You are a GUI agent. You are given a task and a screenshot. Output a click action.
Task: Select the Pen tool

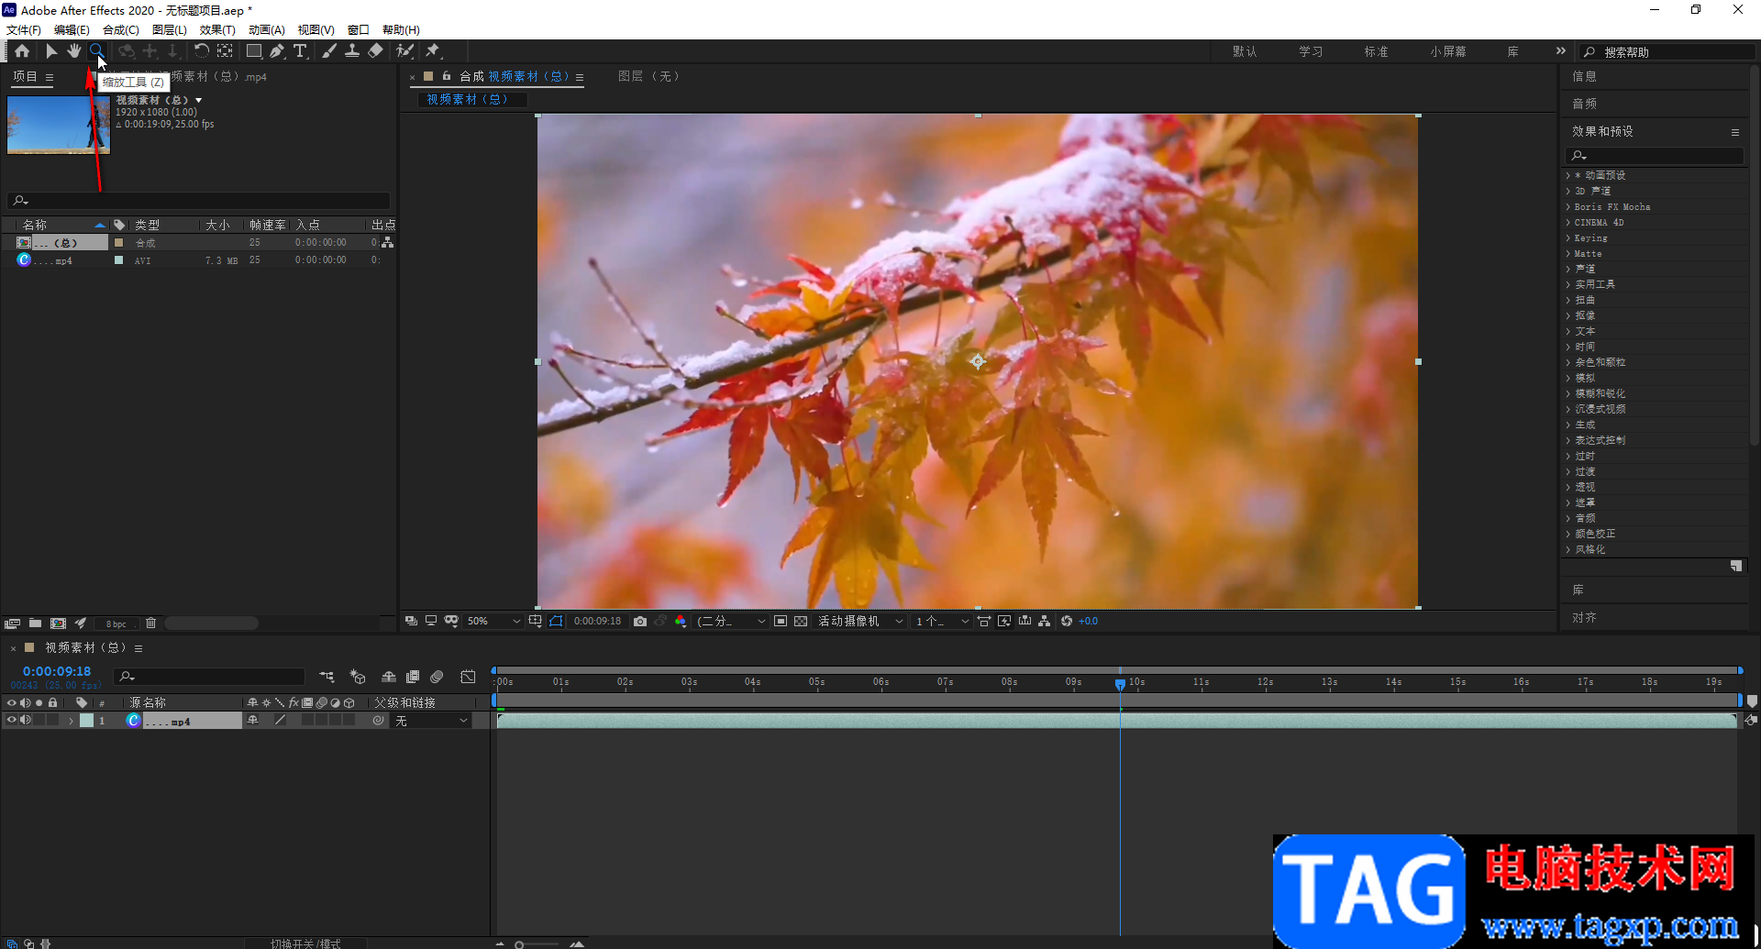277,51
